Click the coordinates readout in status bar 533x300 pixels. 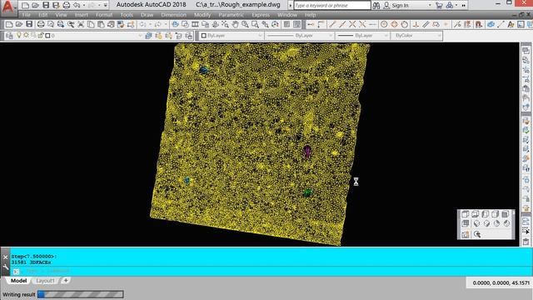click(501, 283)
